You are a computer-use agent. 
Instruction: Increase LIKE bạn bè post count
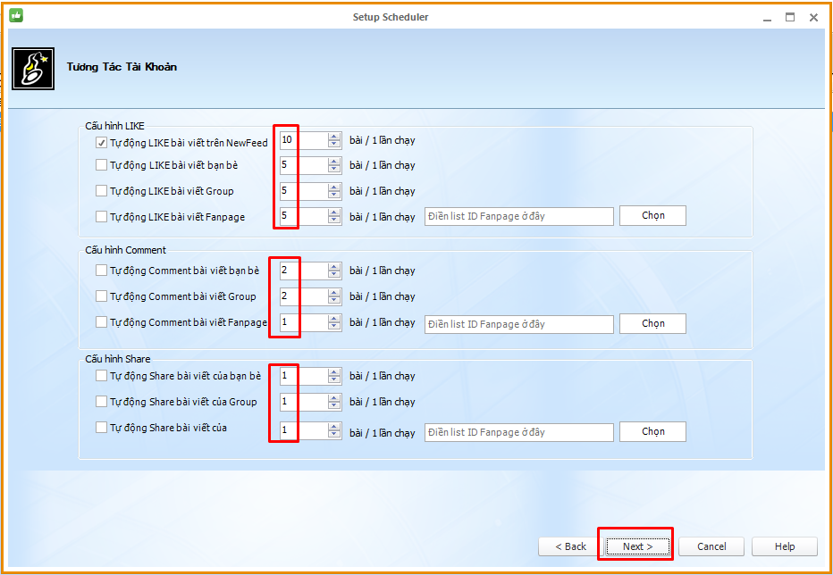pyautogui.click(x=334, y=162)
